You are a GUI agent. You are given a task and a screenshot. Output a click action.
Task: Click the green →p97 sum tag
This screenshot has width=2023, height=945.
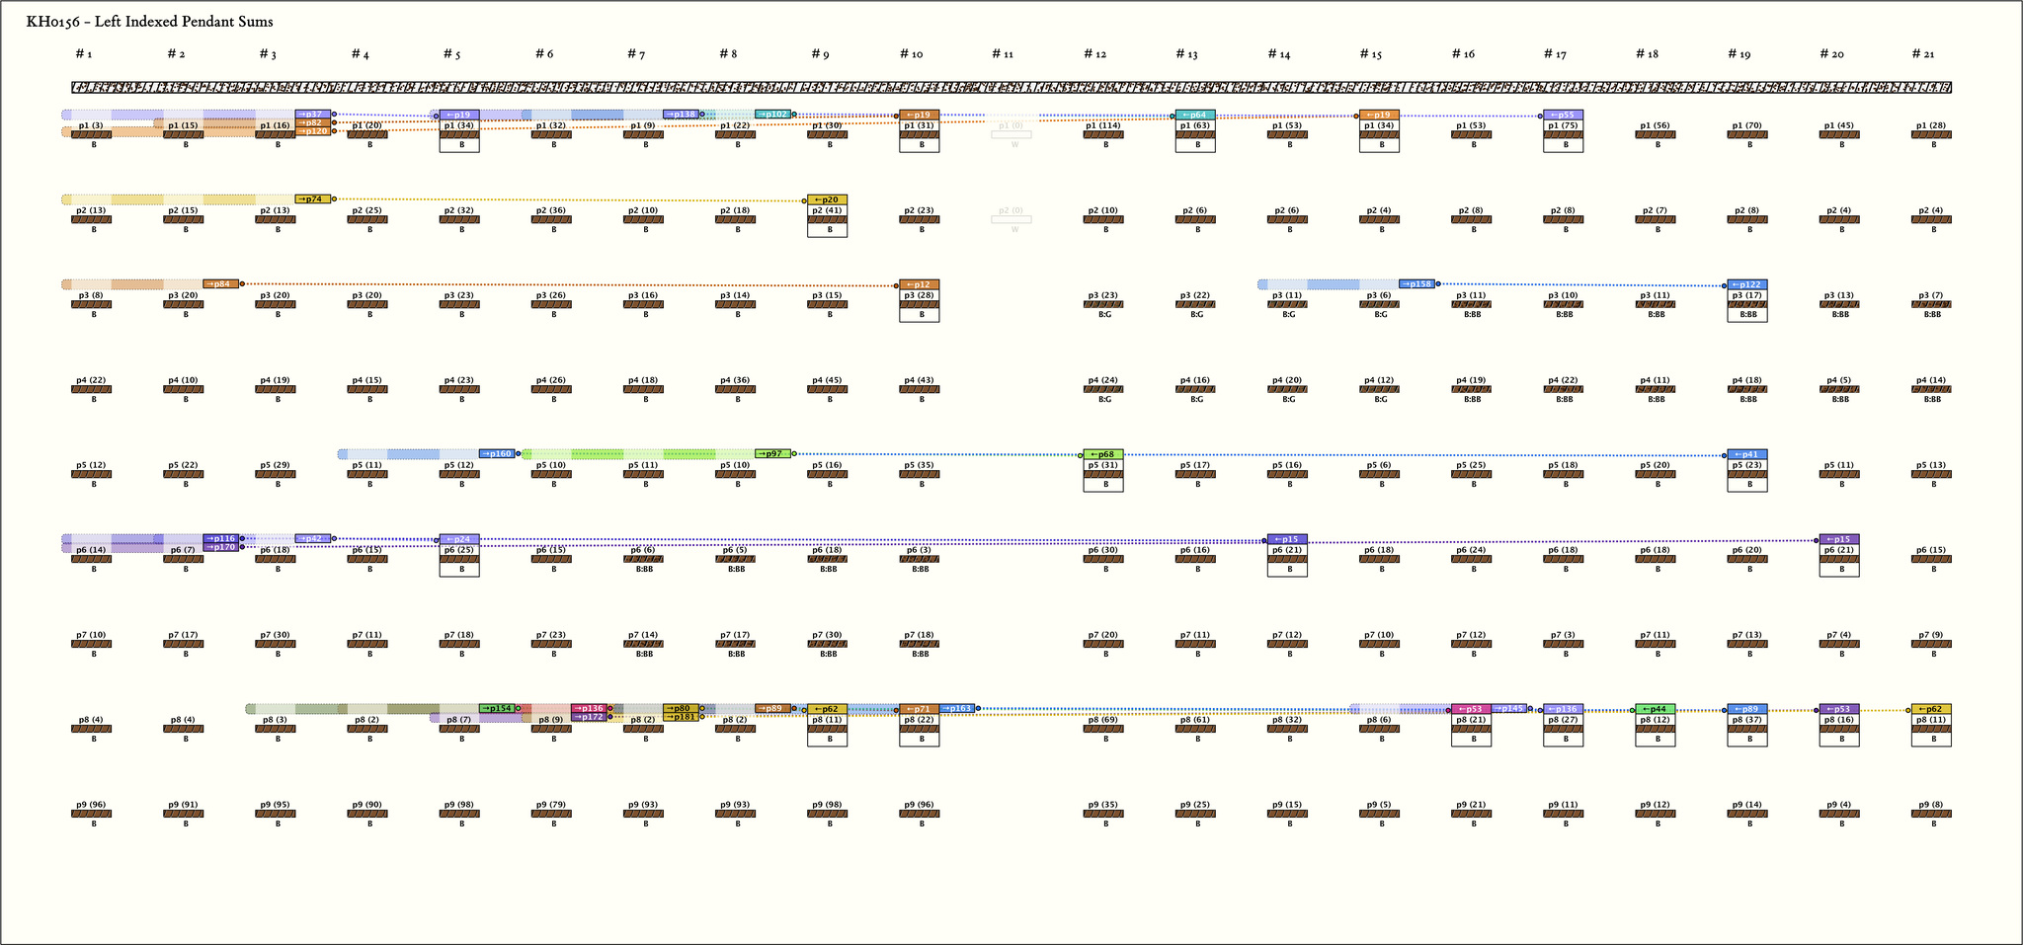[x=772, y=454]
